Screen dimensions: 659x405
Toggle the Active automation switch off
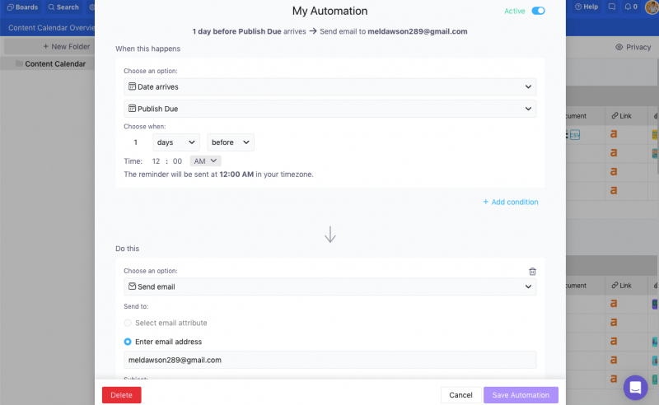pos(538,11)
